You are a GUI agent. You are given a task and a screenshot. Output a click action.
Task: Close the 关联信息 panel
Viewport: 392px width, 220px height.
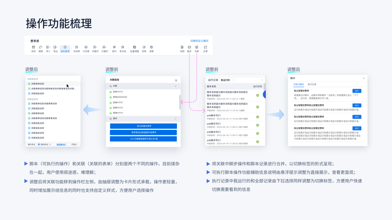pos(176,80)
